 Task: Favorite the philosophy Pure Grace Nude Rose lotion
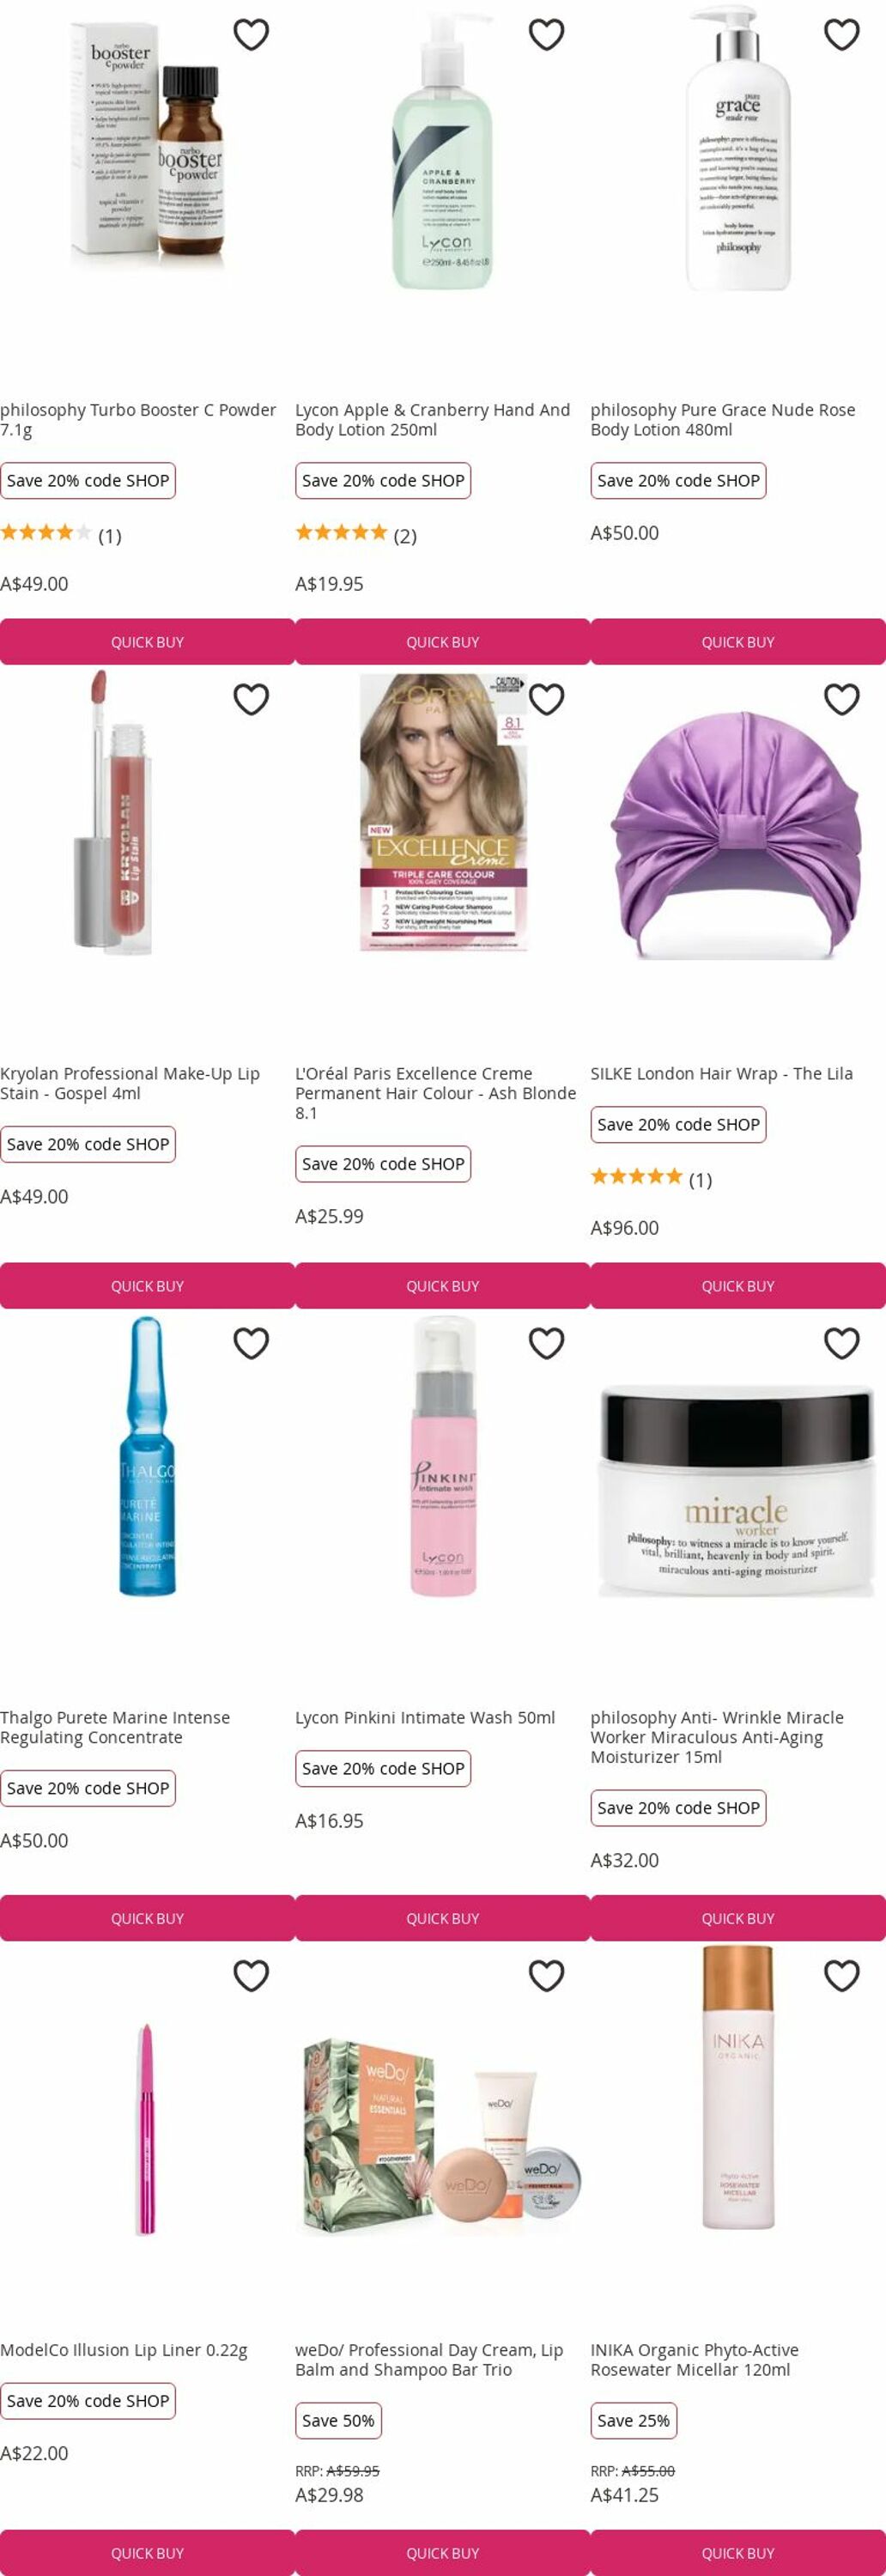pyautogui.click(x=841, y=35)
